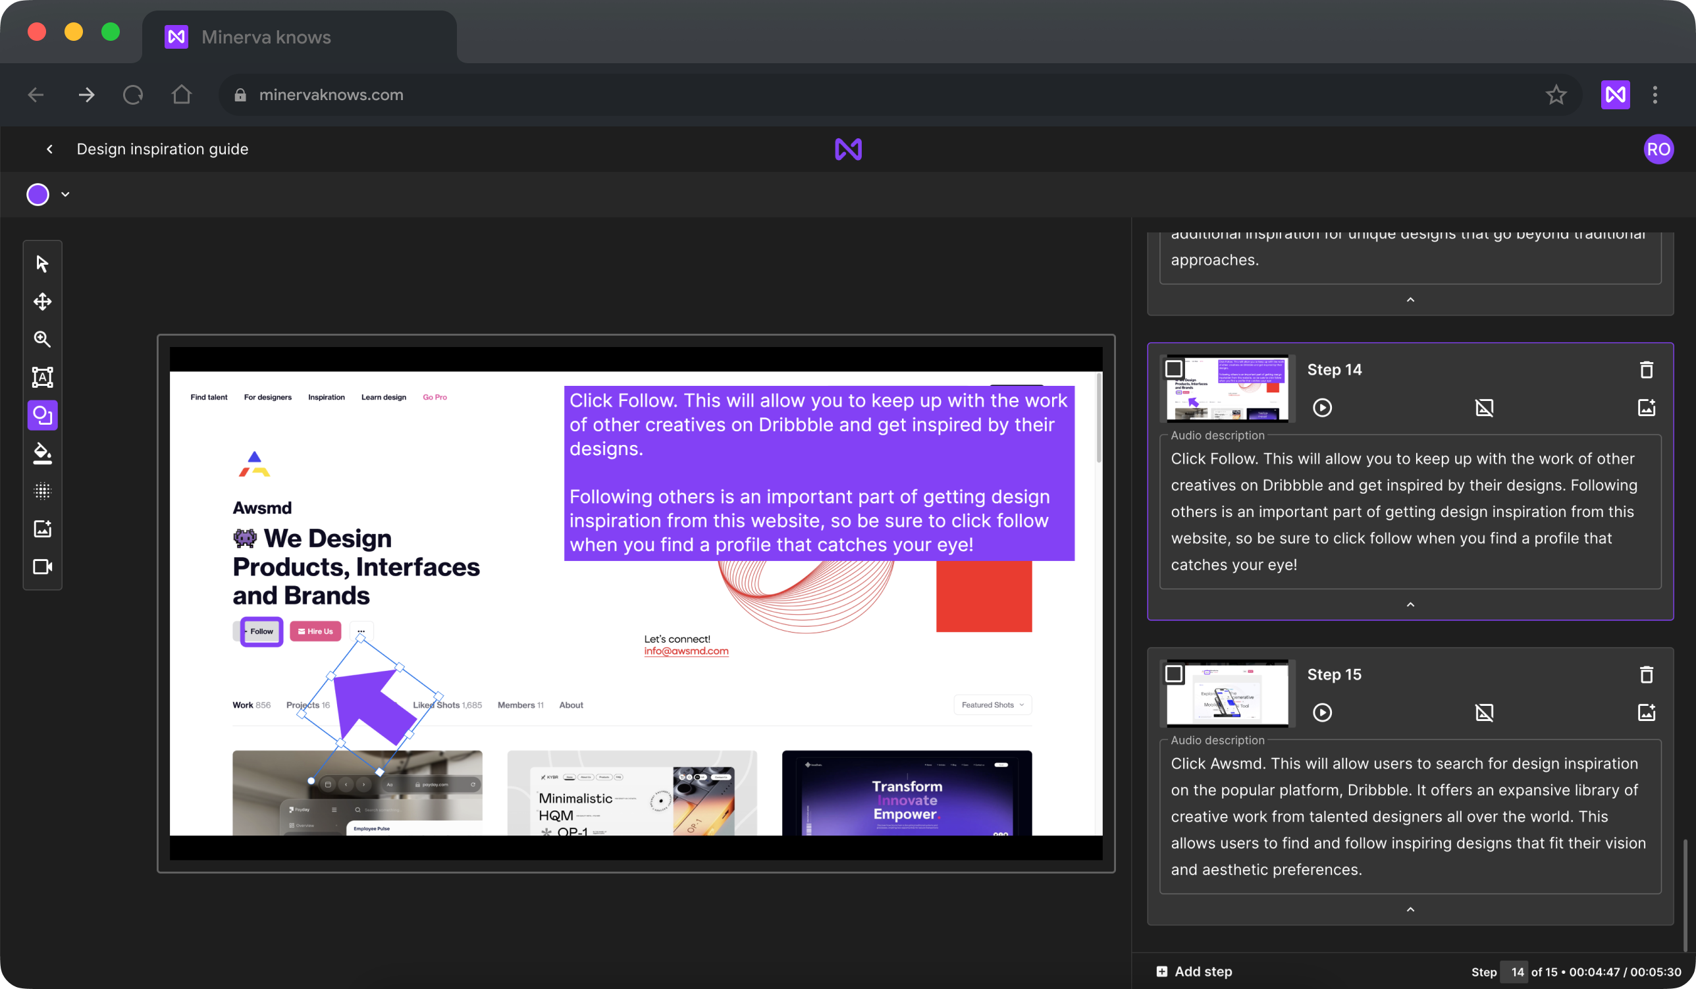Check the Step 15 checkbox
Image resolution: width=1696 pixels, height=989 pixels.
coord(1174,674)
